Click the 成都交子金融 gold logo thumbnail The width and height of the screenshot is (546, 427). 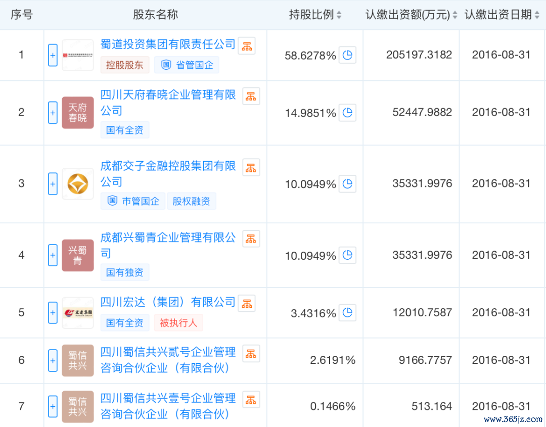pos(78,183)
